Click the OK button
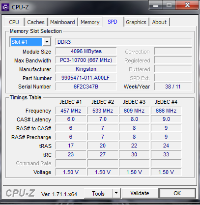 (177, 193)
